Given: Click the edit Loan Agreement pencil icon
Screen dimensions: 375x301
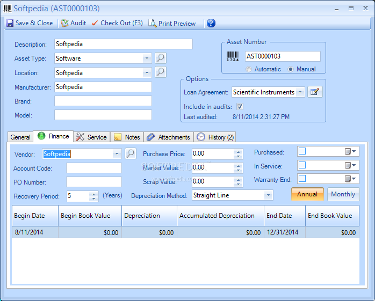Looking at the screenshot, I should (x=315, y=92).
